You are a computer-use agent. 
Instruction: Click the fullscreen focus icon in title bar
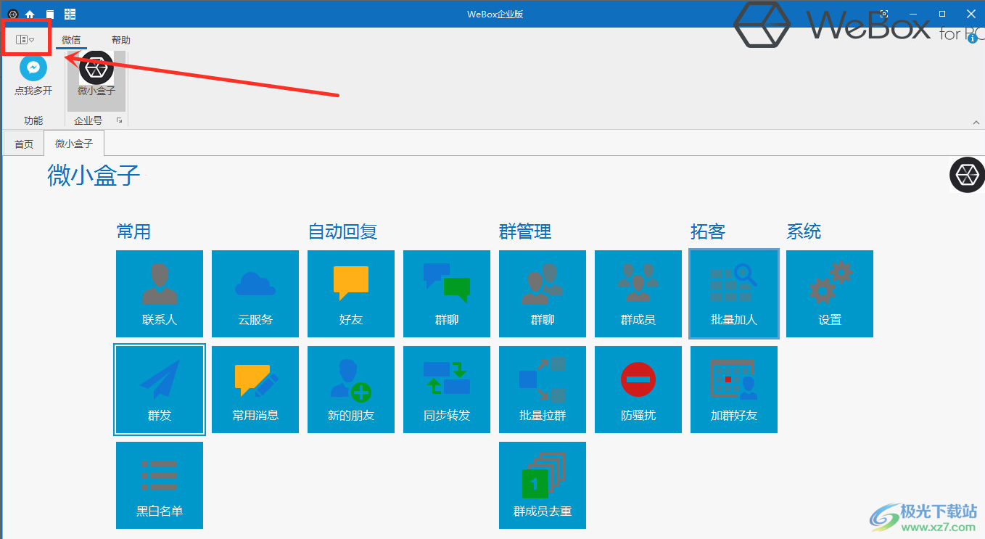pyautogui.click(x=883, y=14)
